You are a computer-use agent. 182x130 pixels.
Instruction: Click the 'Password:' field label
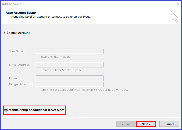click(x=16, y=78)
